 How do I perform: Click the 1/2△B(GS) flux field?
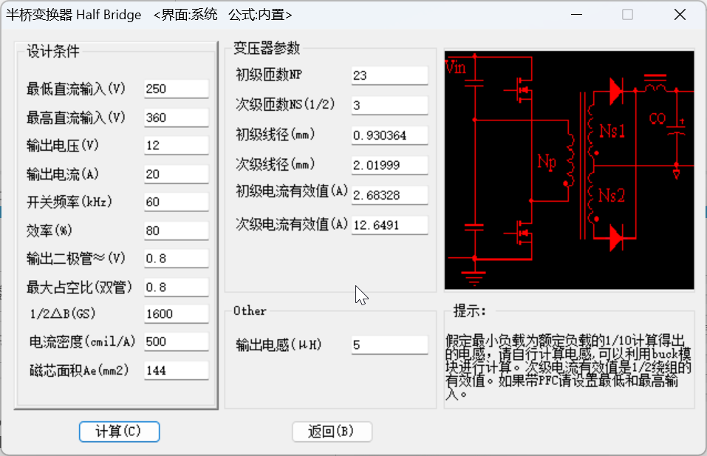[177, 314]
